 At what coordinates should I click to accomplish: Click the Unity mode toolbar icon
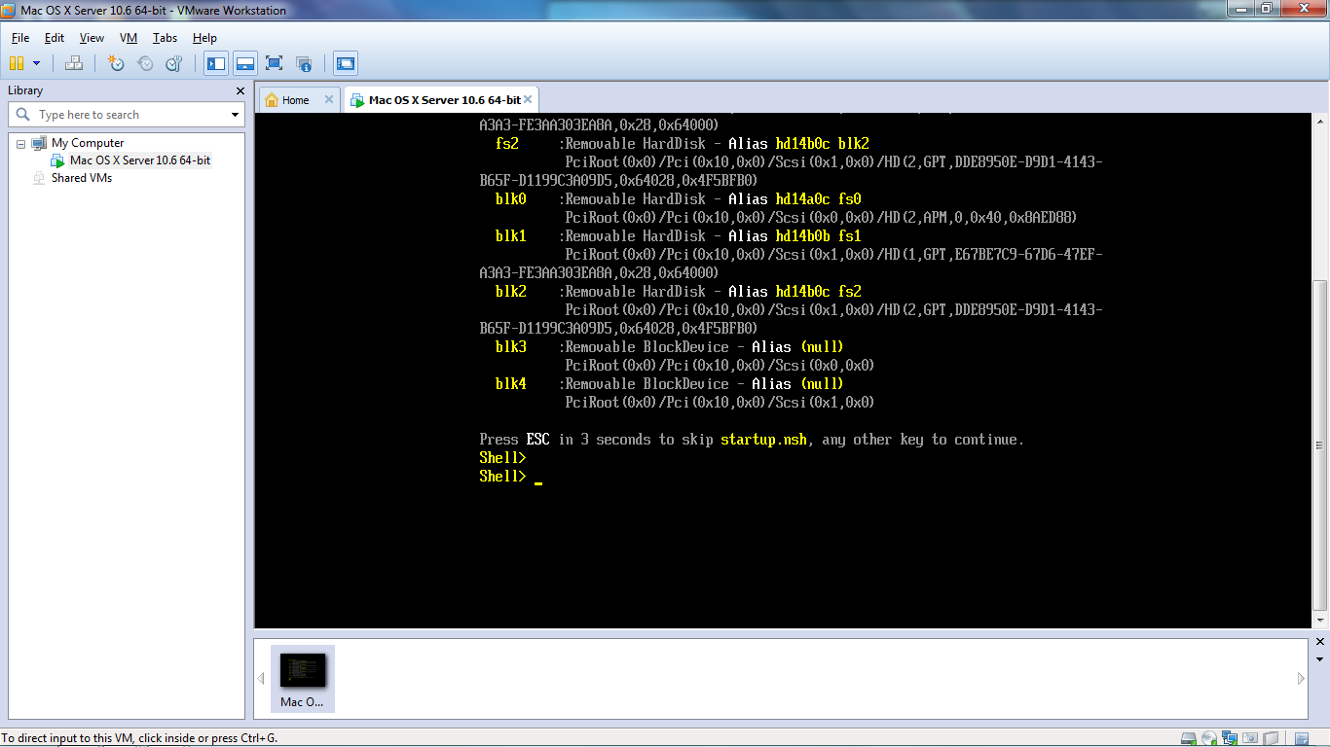coord(304,64)
